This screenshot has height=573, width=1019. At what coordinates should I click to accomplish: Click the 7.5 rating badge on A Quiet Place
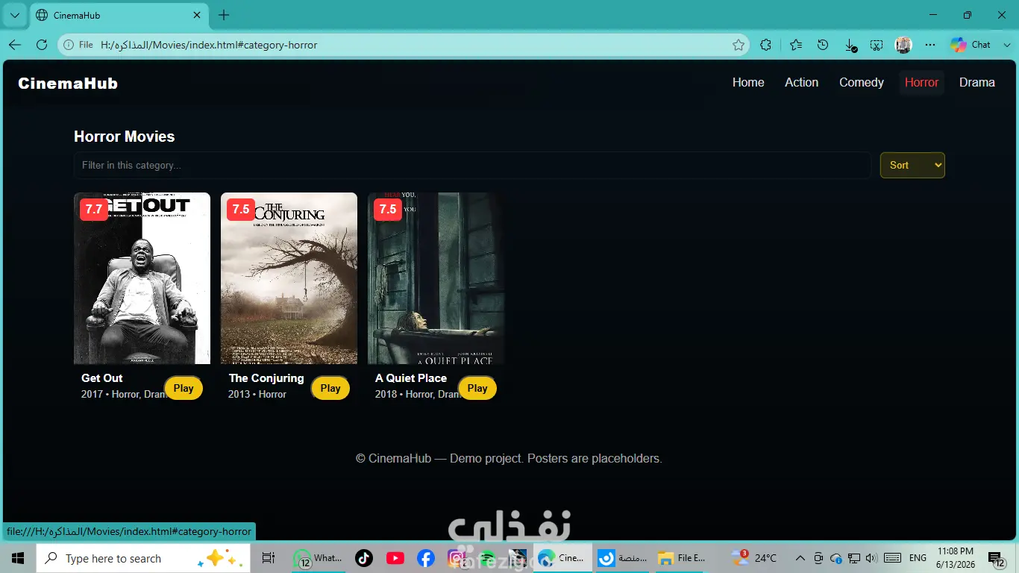(x=388, y=210)
